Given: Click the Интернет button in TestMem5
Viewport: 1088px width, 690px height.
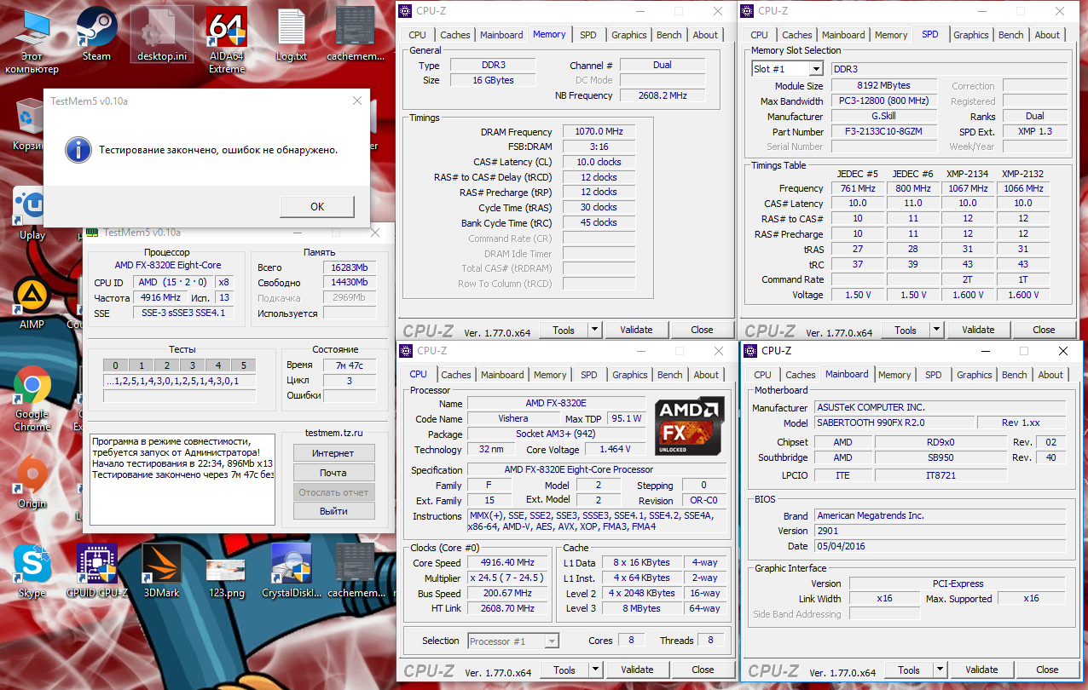Looking at the screenshot, I should point(333,453).
